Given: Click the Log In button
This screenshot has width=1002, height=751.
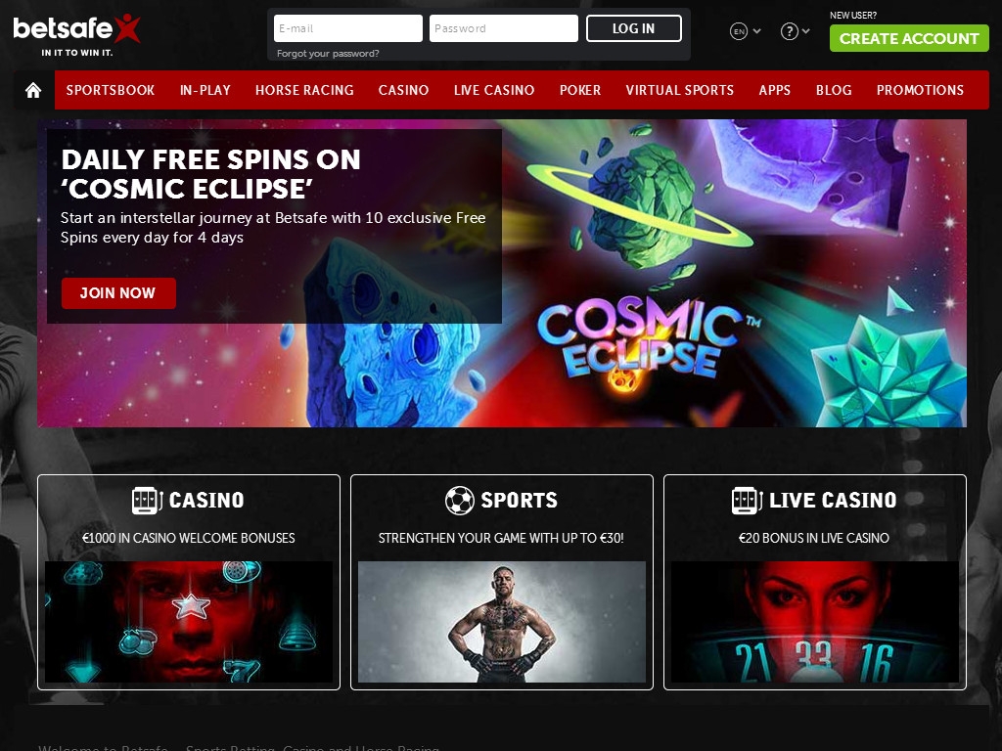Looking at the screenshot, I should pyautogui.click(x=633, y=28).
